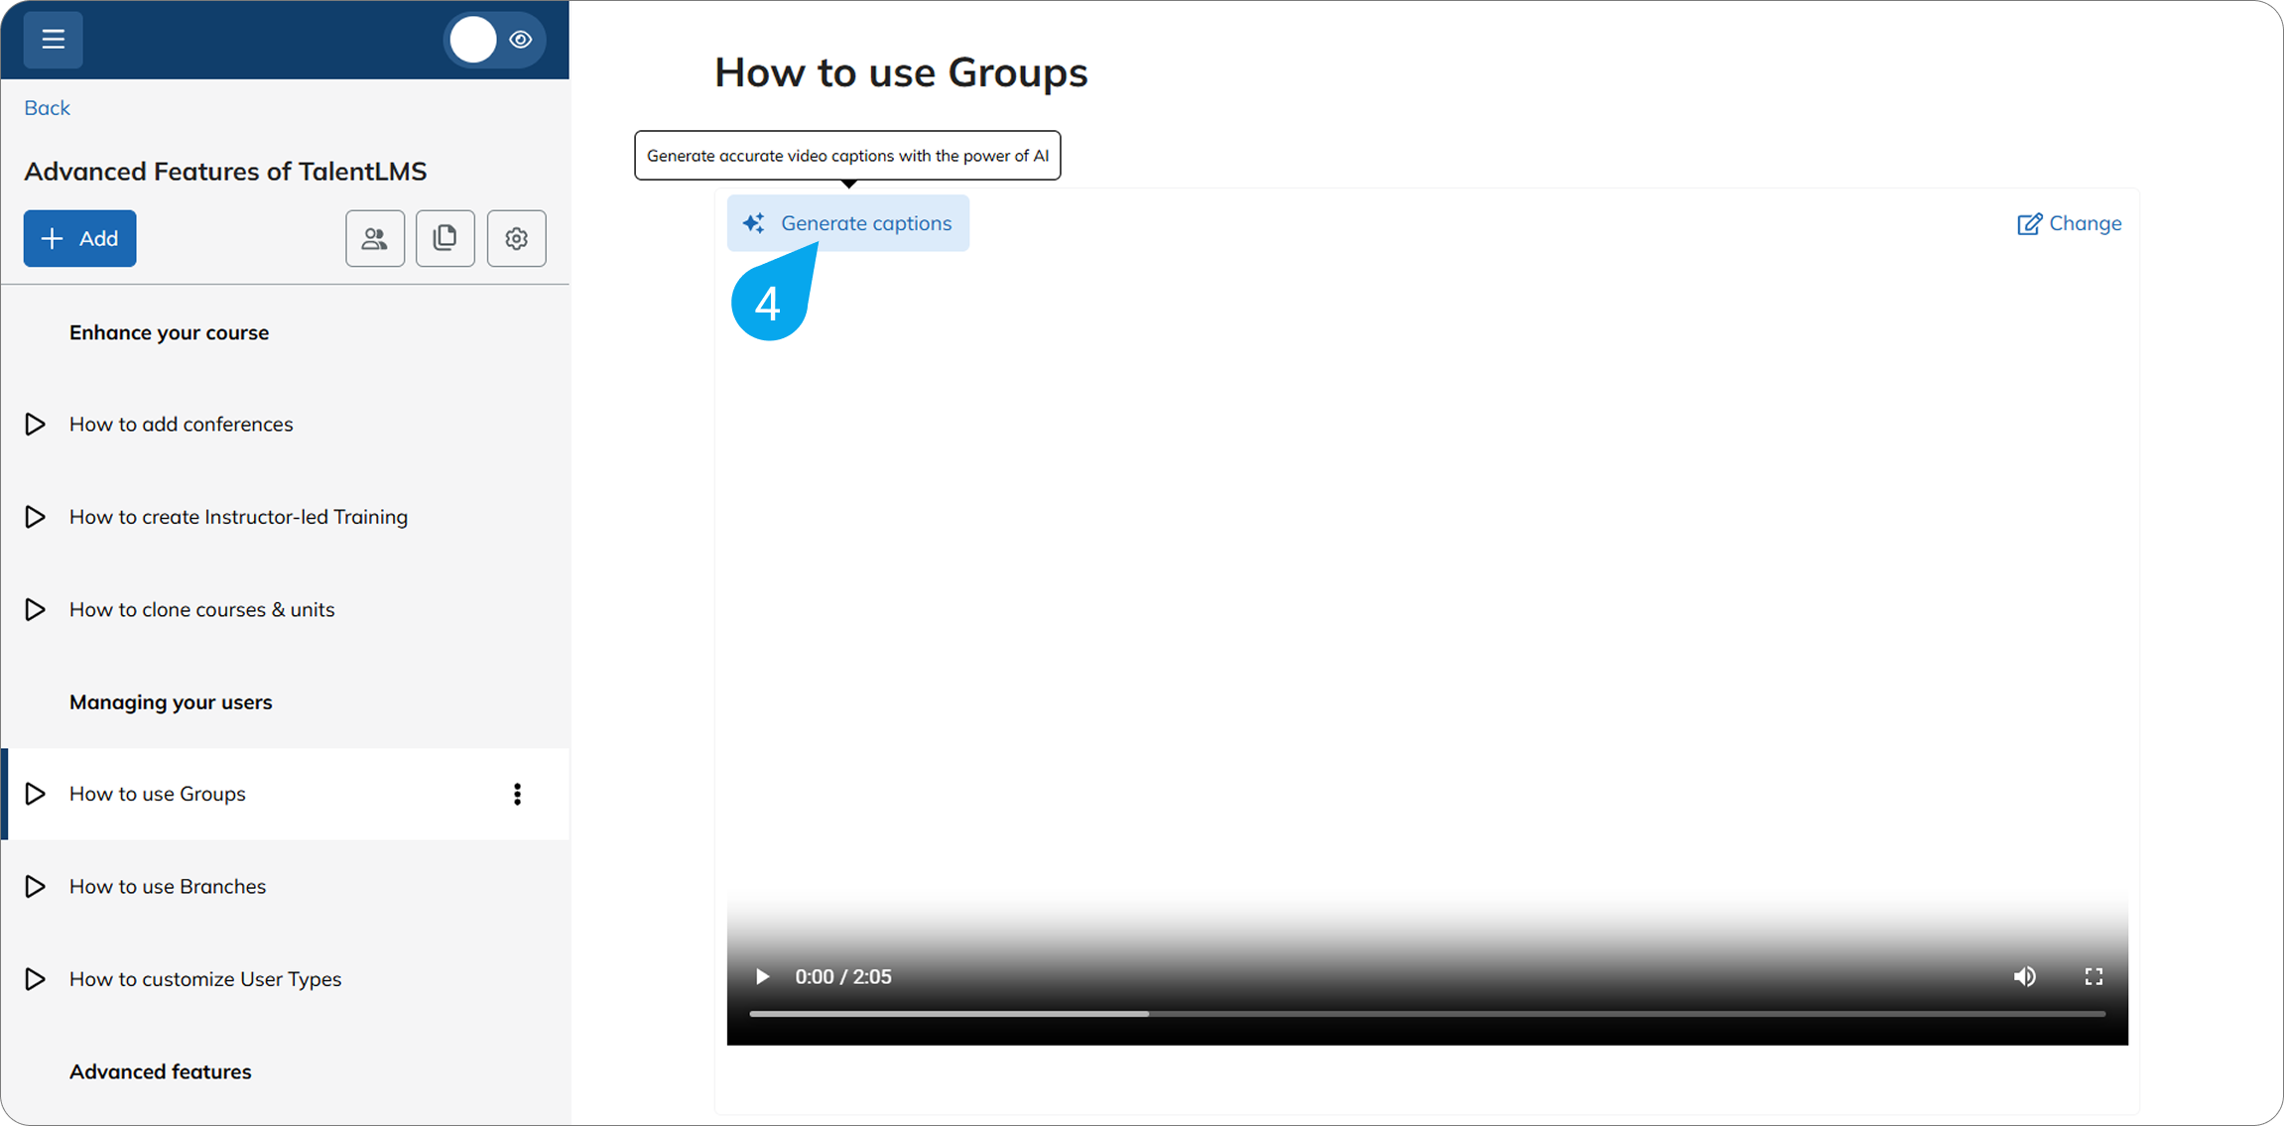
Task: Toggle the preview eye switch
Action: pos(494,40)
